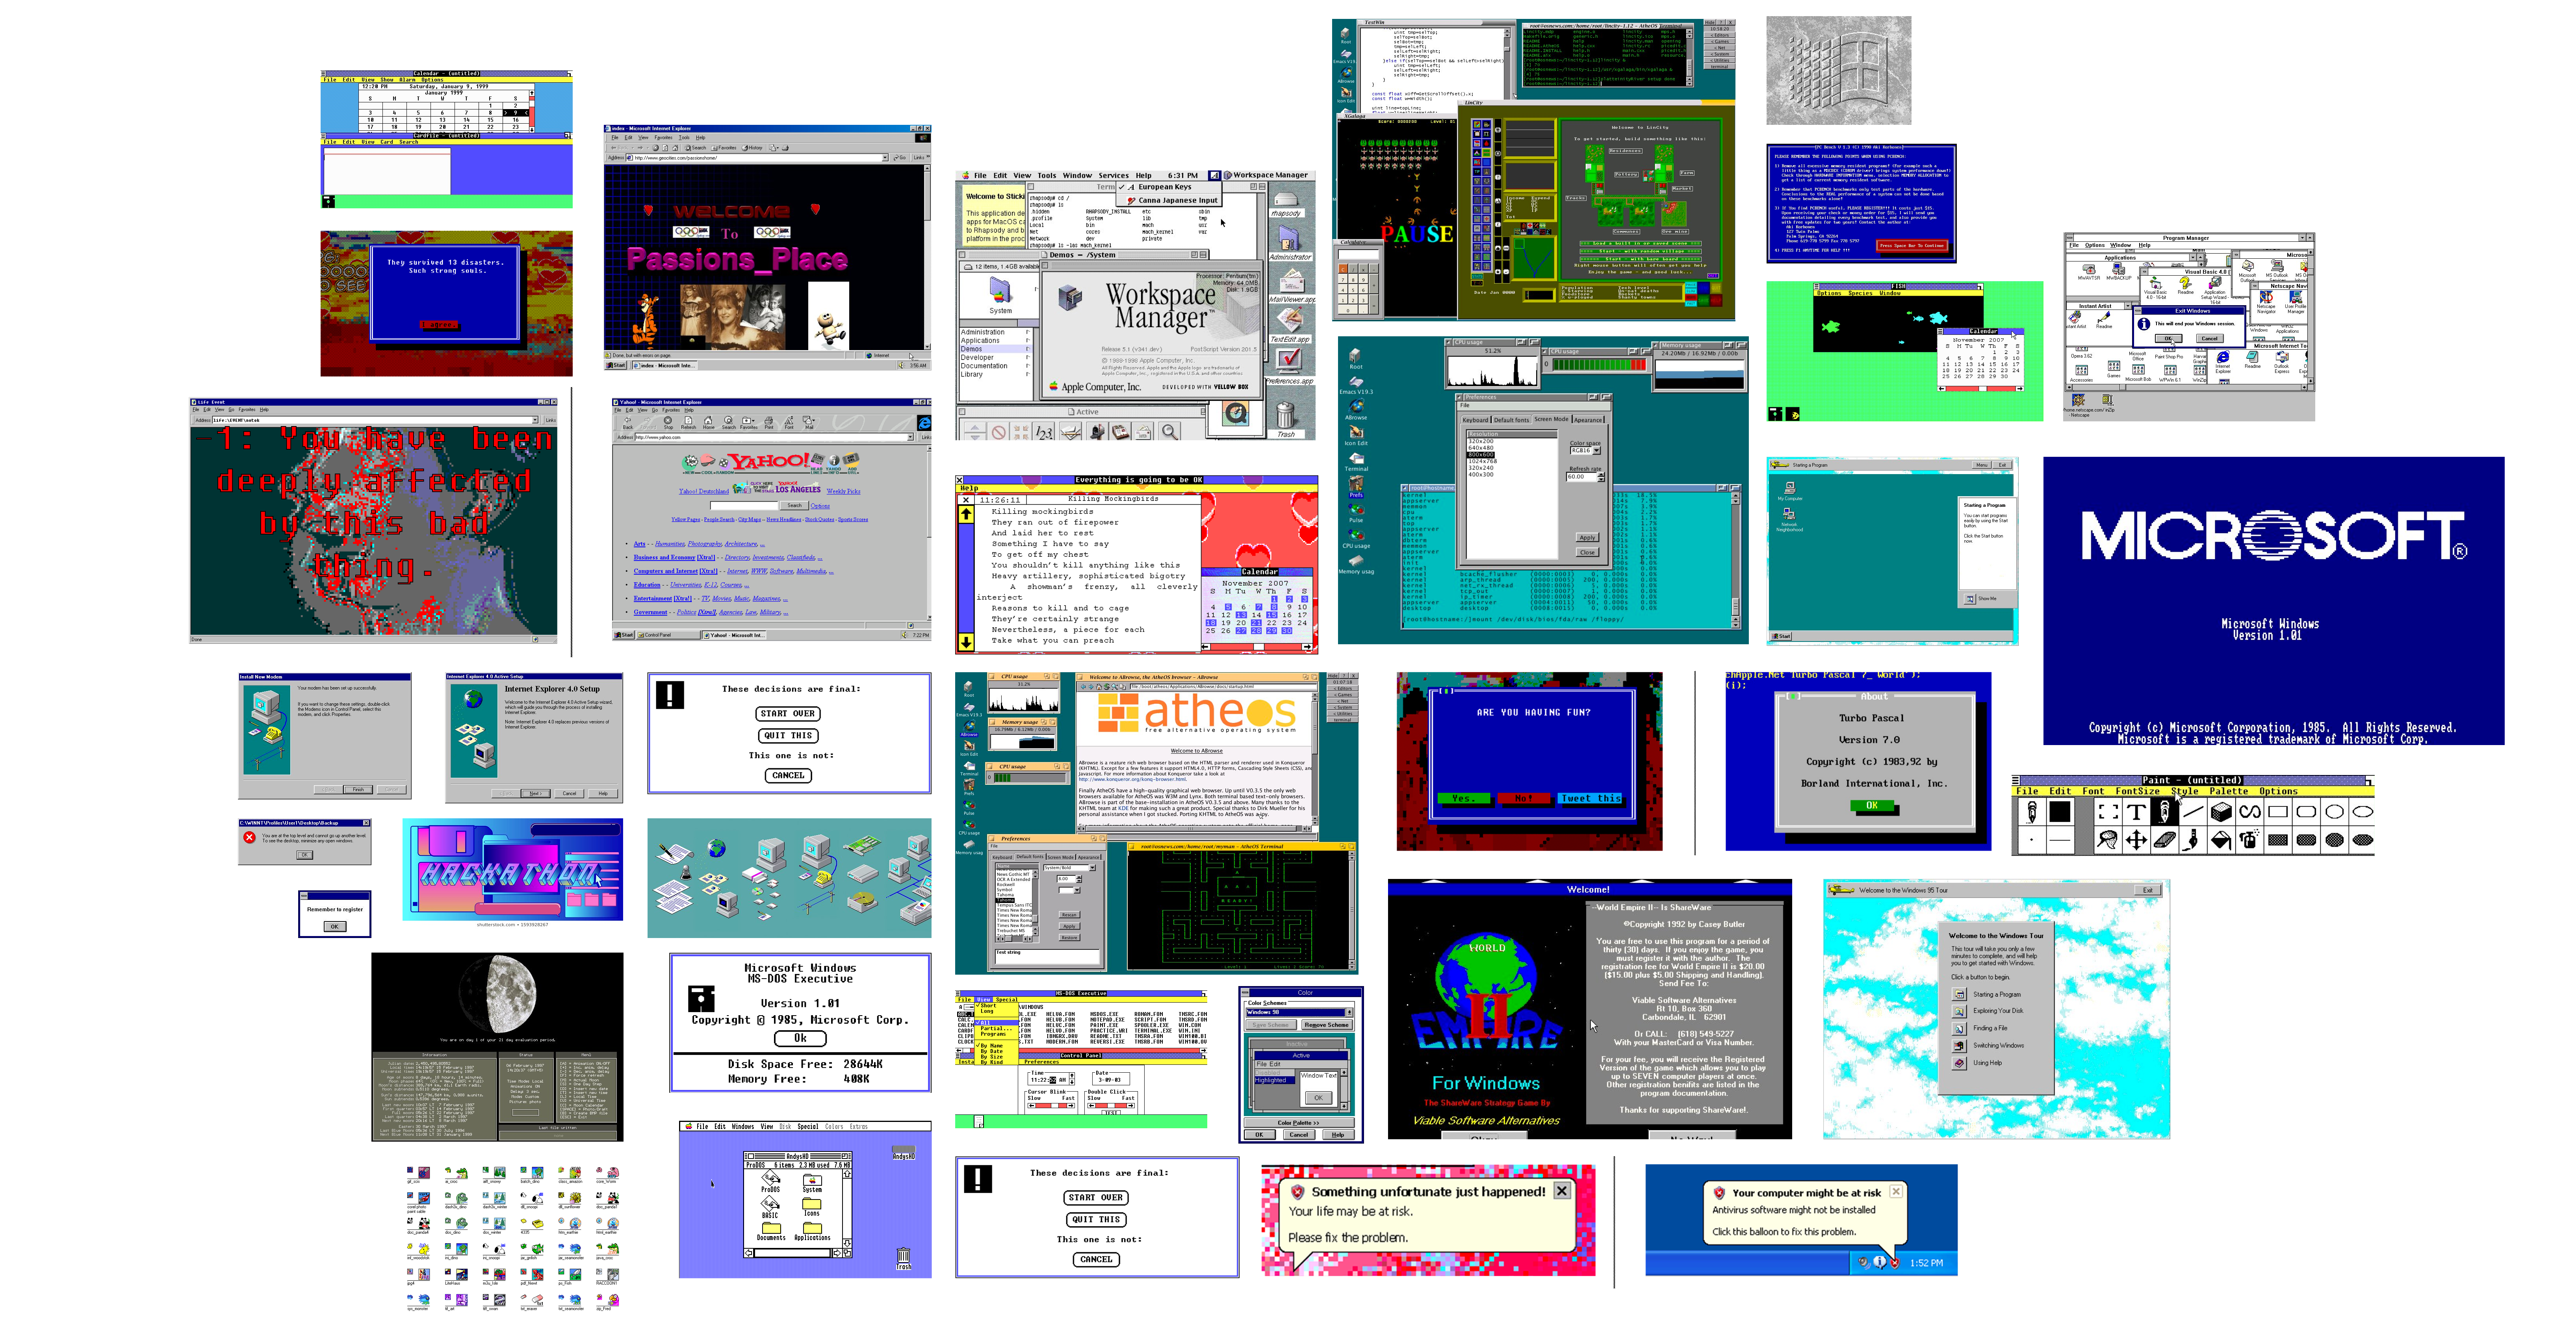Select the paintbrush tool in Paint

coord(2193,840)
